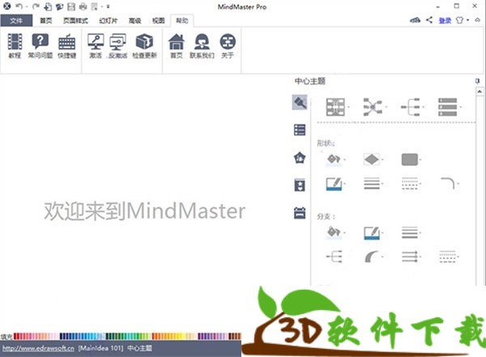This screenshot has height=357, width=486.
Task: Run 检查更新 check for updates
Action: click(144, 45)
